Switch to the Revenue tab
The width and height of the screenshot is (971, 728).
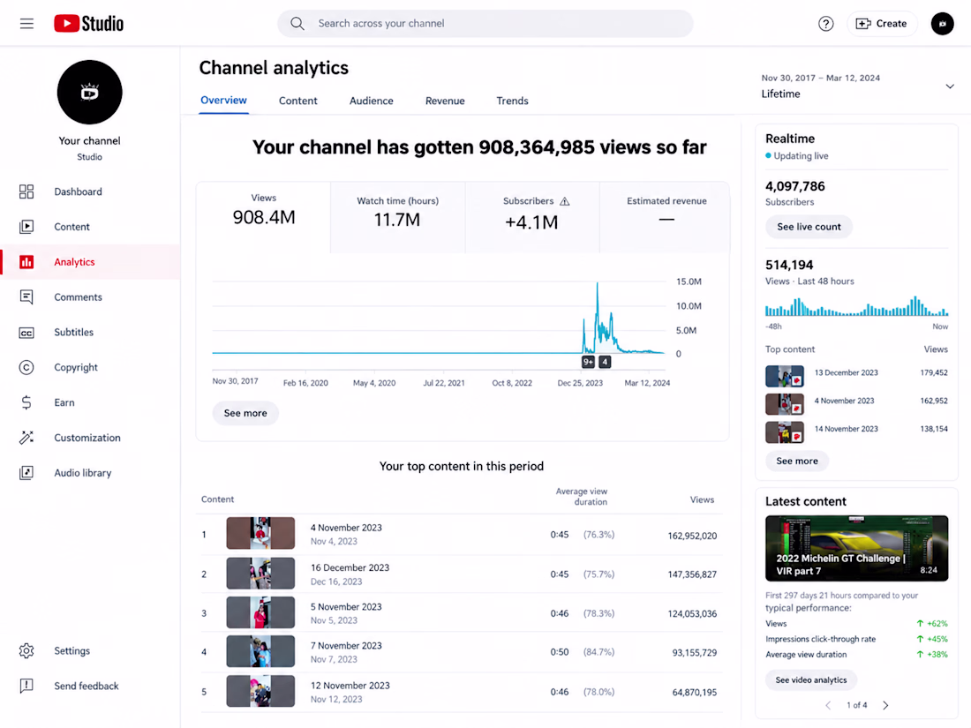coord(445,101)
